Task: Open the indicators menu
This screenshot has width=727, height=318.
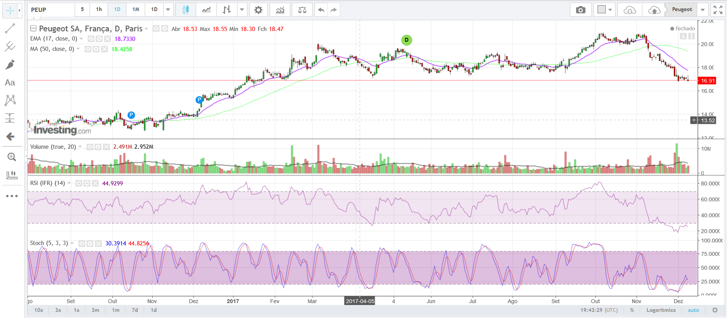Action: pos(280,10)
